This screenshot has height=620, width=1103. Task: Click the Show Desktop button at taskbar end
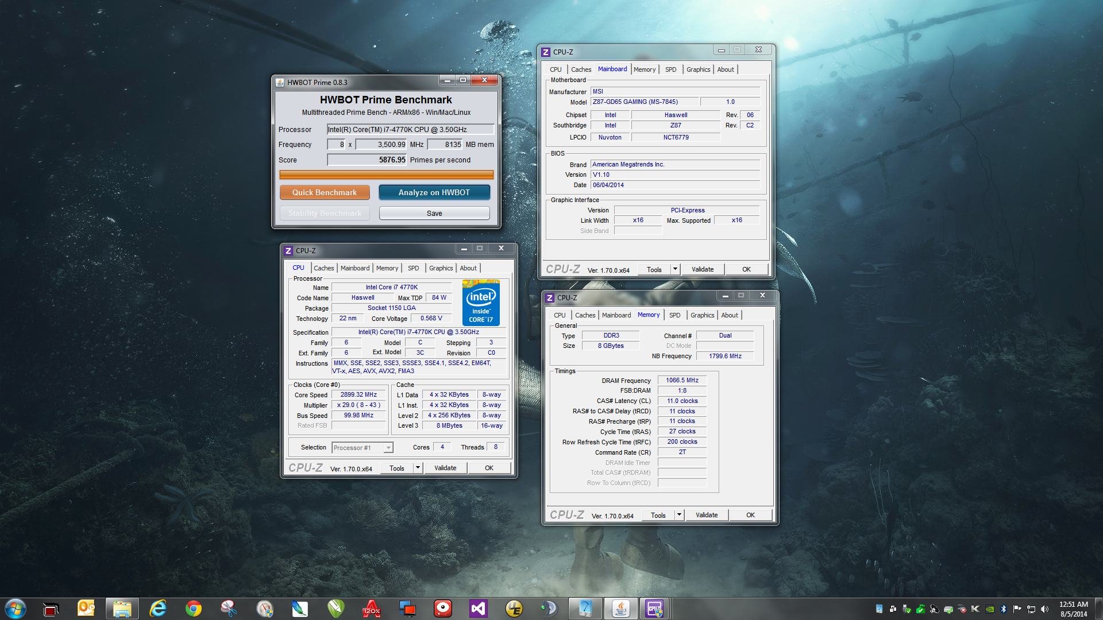1098,609
